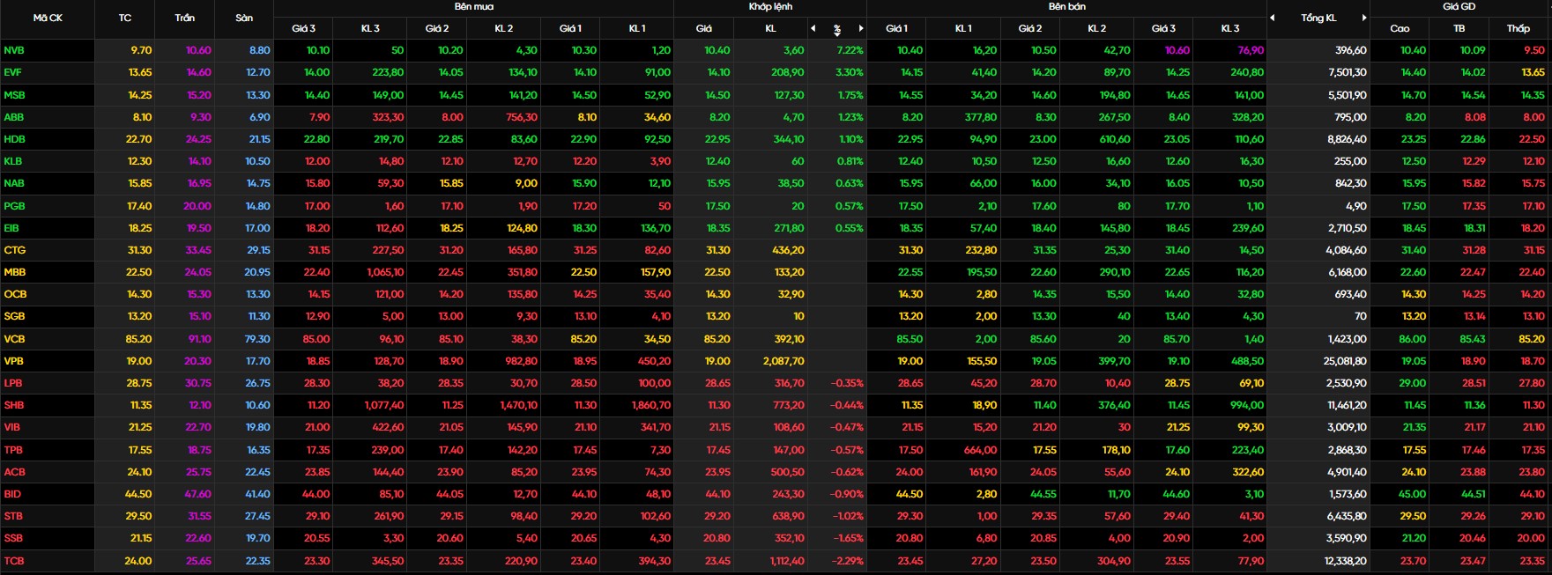Screen dimensions: 1552x575
Task: Open the TPB stock symbol
Action: [x=13, y=450]
